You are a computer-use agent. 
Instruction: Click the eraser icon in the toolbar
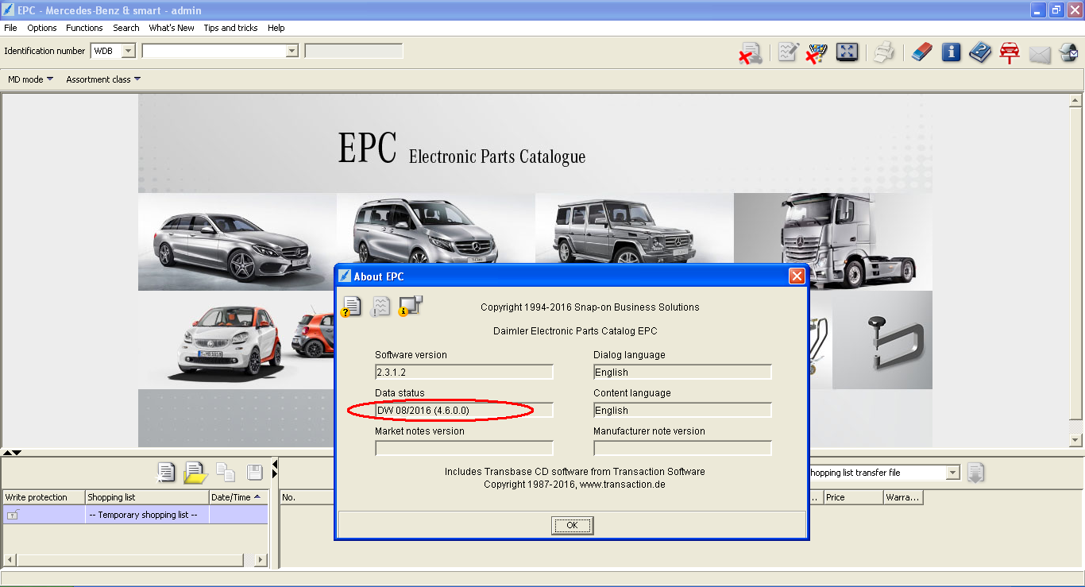coord(921,53)
